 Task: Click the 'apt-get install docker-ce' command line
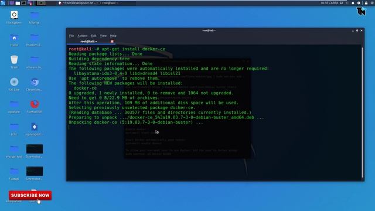click(x=117, y=49)
